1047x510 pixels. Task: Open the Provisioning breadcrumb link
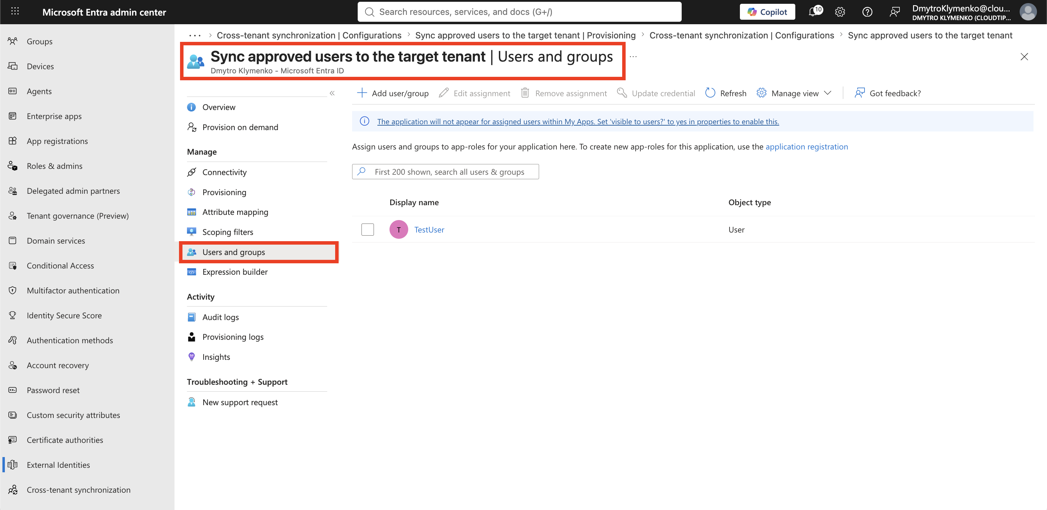(x=525, y=35)
